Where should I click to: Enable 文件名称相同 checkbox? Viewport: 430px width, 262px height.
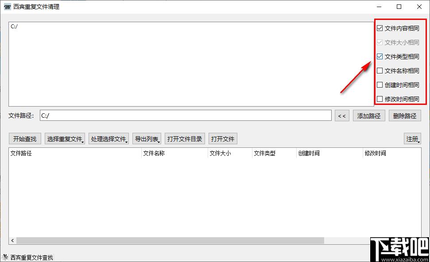click(380, 71)
